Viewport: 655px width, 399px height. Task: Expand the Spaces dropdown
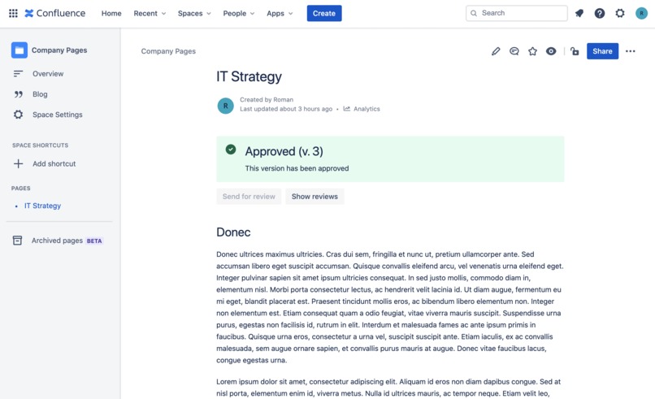click(x=194, y=13)
